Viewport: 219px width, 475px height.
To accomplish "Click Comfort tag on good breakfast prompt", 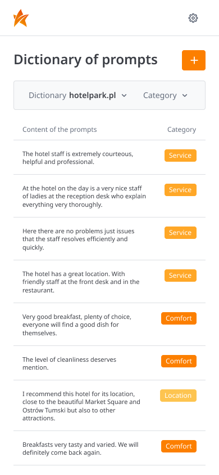I will tap(179, 318).
